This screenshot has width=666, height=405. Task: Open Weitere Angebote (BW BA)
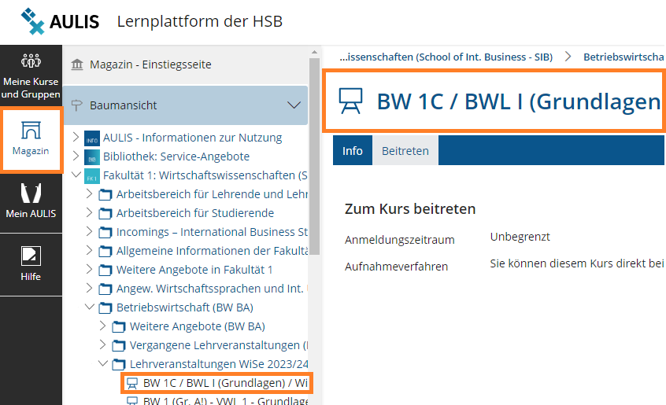197,326
